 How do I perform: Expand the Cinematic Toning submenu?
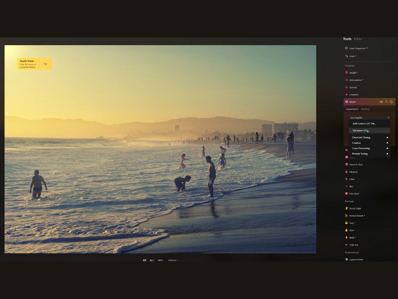pyautogui.click(x=369, y=138)
